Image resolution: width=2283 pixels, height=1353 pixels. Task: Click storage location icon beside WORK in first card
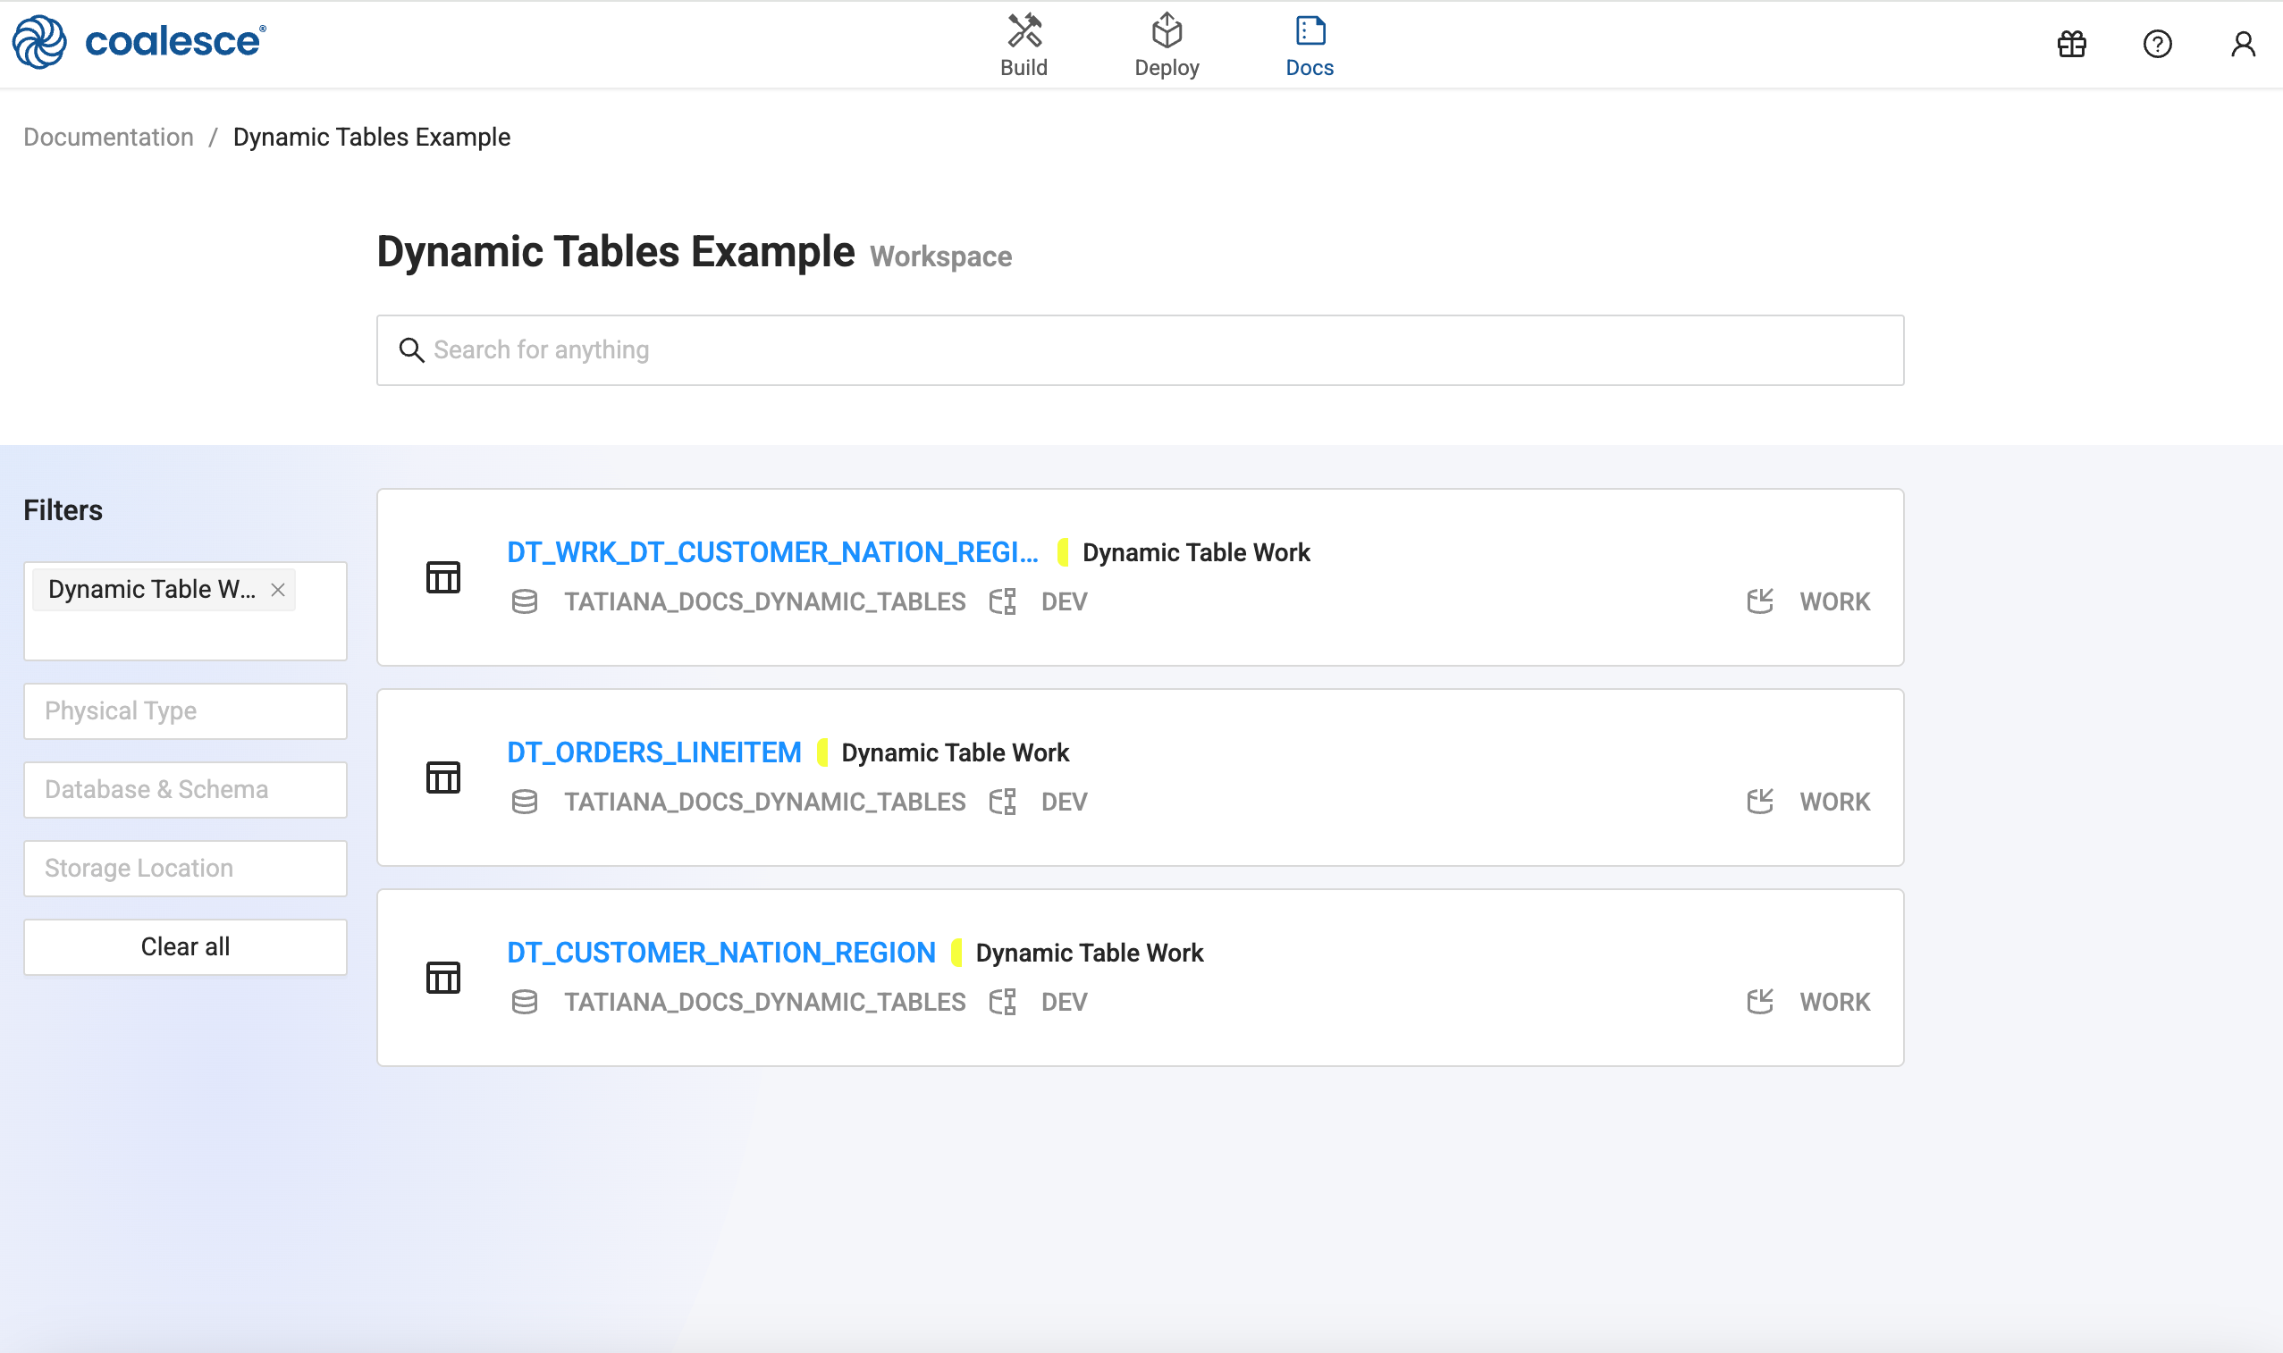pyautogui.click(x=1760, y=601)
